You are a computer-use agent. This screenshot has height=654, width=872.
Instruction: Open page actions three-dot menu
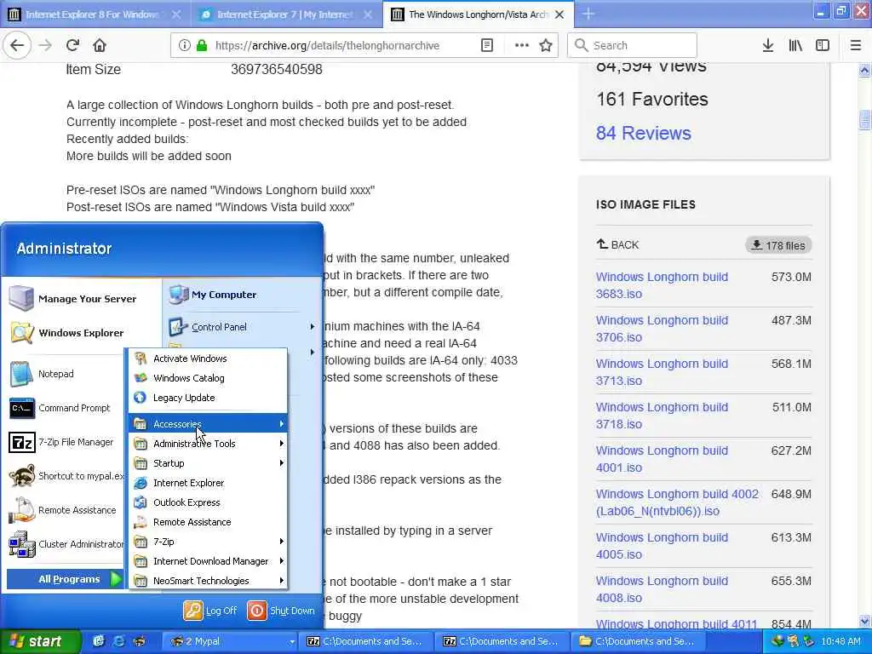(x=522, y=46)
